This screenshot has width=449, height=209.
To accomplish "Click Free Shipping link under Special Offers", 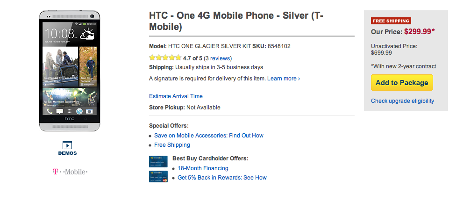I will (x=172, y=145).
